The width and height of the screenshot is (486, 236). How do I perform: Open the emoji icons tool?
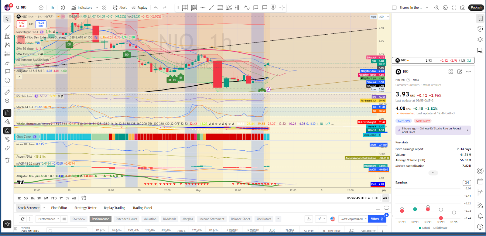click(7, 80)
